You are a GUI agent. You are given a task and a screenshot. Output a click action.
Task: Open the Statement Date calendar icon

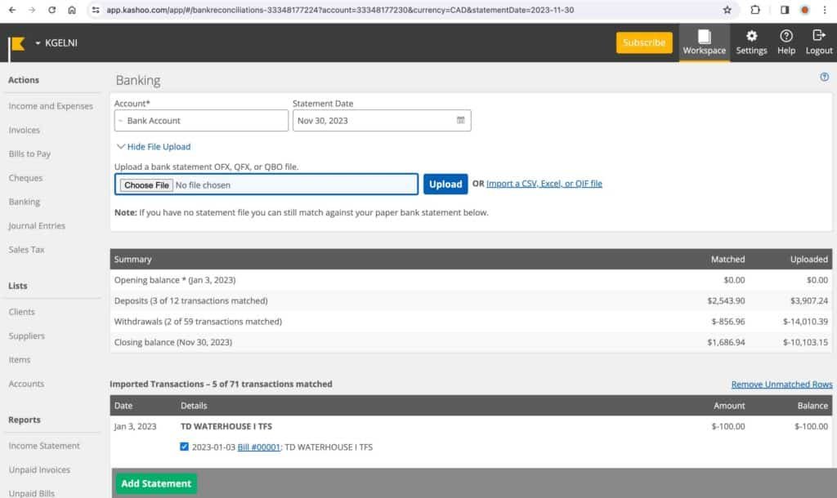click(460, 120)
